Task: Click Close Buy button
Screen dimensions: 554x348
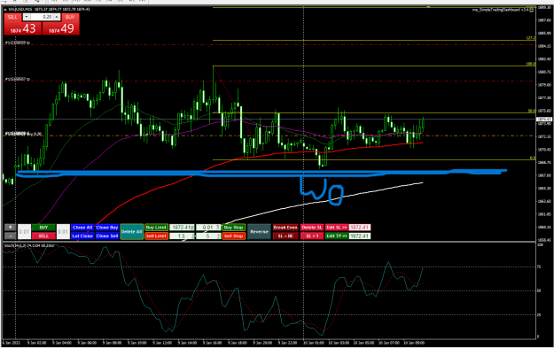Action: (107, 228)
